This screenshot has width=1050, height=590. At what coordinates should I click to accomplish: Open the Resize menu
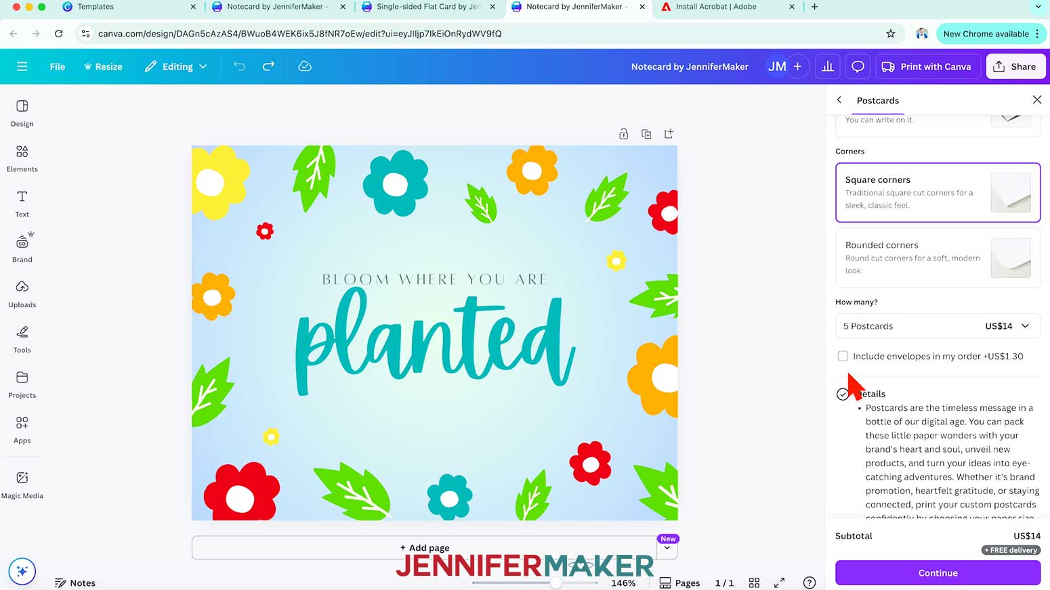(x=103, y=66)
